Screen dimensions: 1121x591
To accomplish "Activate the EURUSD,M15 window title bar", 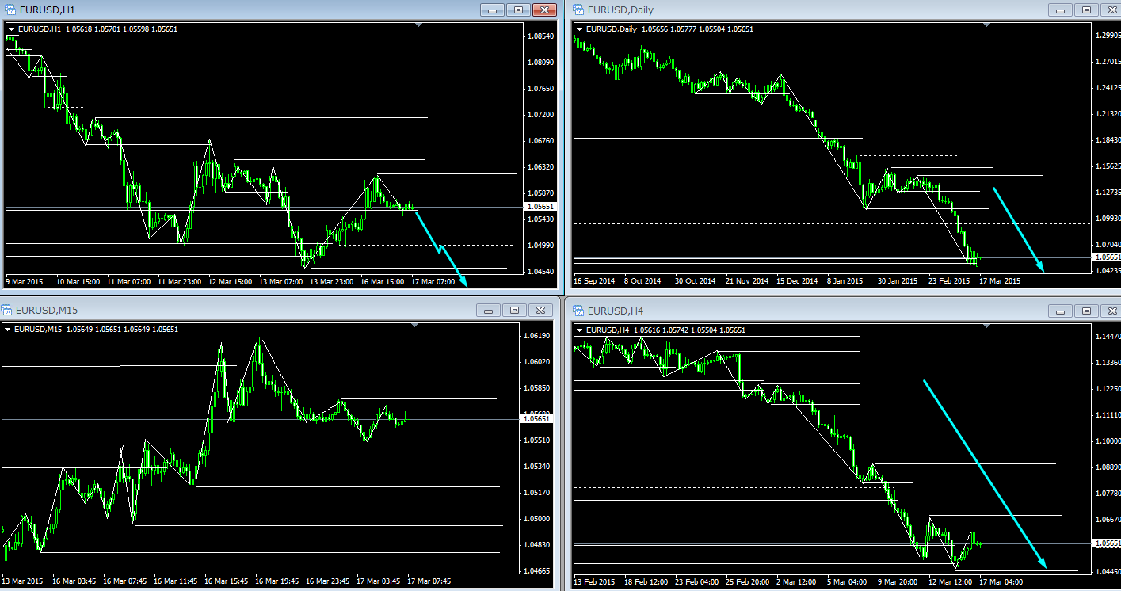I will pos(238,310).
